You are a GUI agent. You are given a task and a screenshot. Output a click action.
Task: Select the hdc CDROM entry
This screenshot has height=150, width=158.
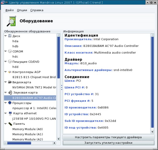click(15, 57)
